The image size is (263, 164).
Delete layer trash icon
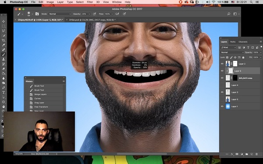[256, 154]
